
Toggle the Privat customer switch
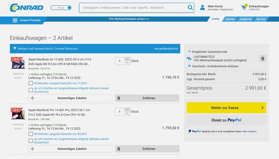click(61, 8)
